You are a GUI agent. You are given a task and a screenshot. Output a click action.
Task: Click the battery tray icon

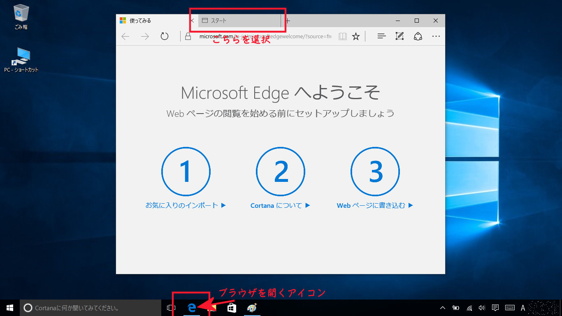[x=456, y=308]
